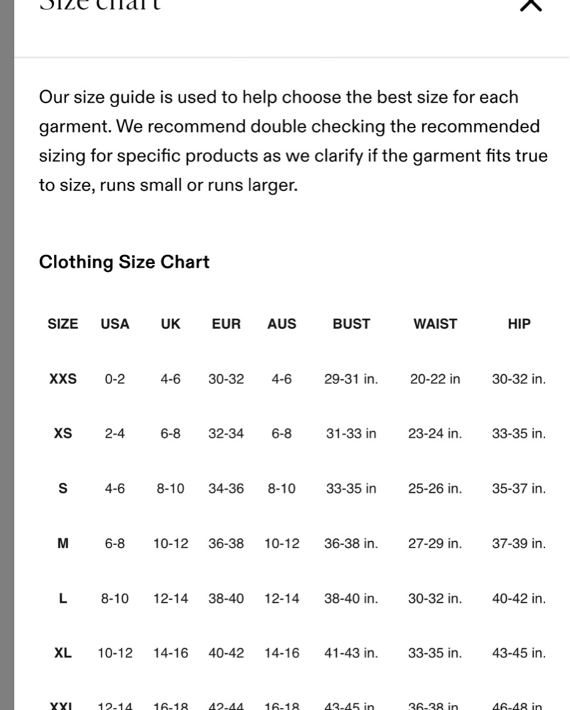The width and height of the screenshot is (570, 710).
Task: Select the XS size row label
Action: click(x=63, y=433)
